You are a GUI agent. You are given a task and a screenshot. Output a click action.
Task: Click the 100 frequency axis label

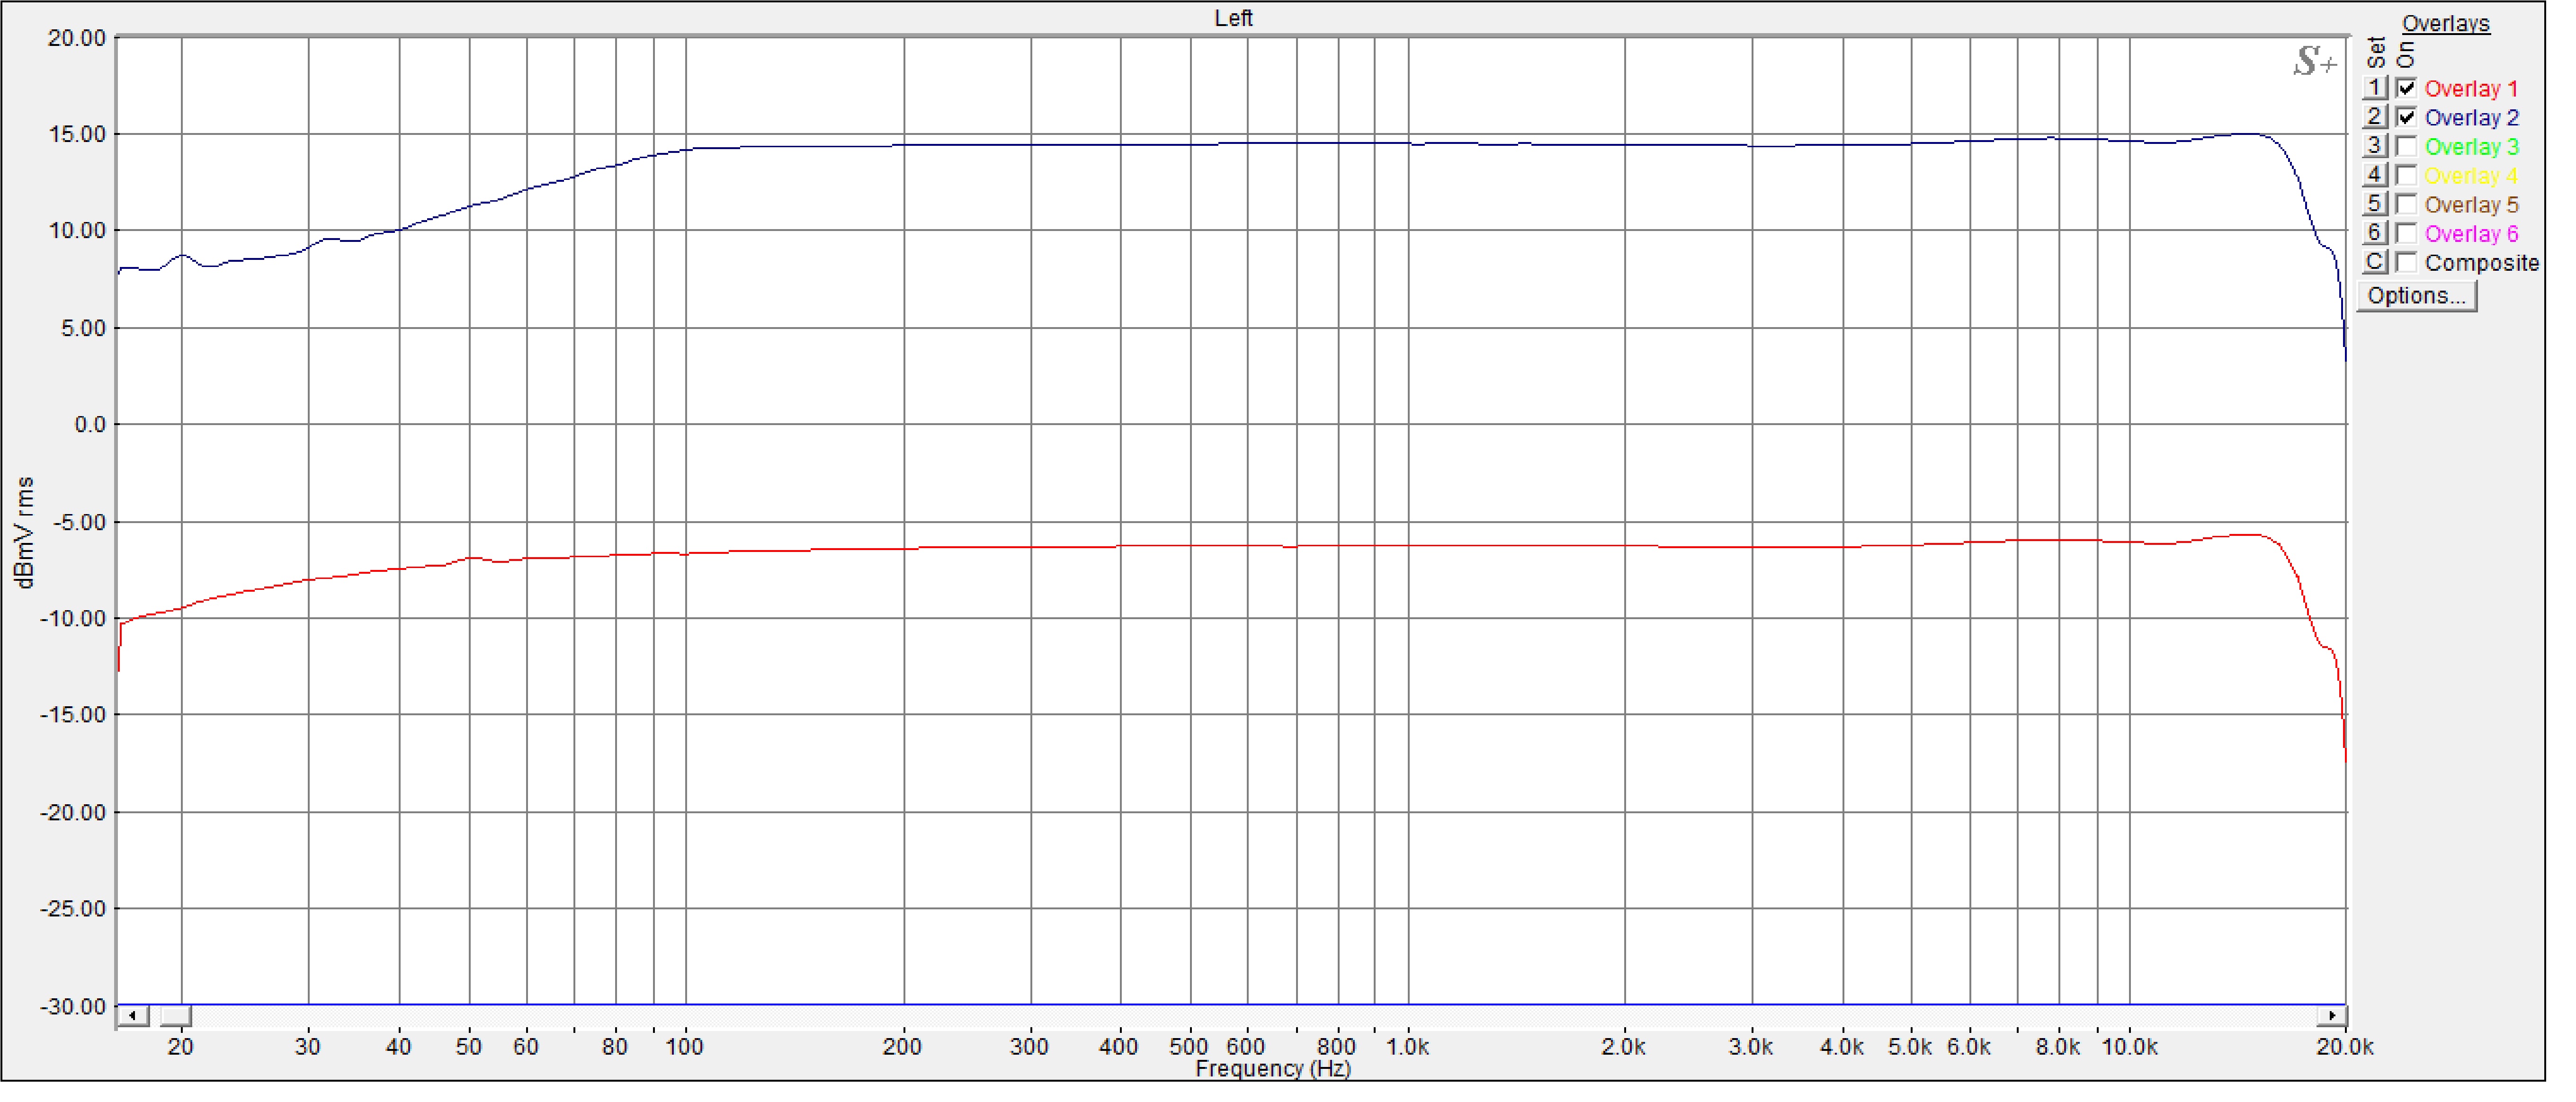click(685, 1047)
